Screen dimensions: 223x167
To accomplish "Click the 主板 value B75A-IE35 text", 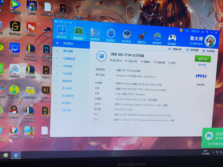I will (x=141, y=89).
